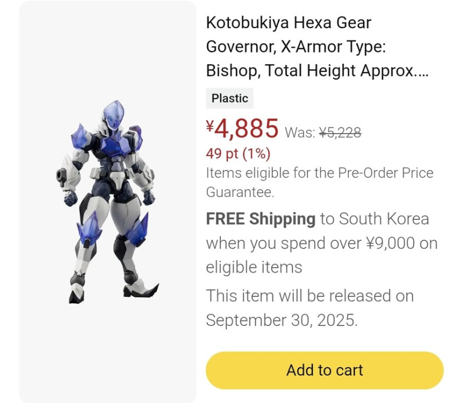Click the yen symbol before 4,885
This screenshot has height=403, width=463.
point(210,127)
